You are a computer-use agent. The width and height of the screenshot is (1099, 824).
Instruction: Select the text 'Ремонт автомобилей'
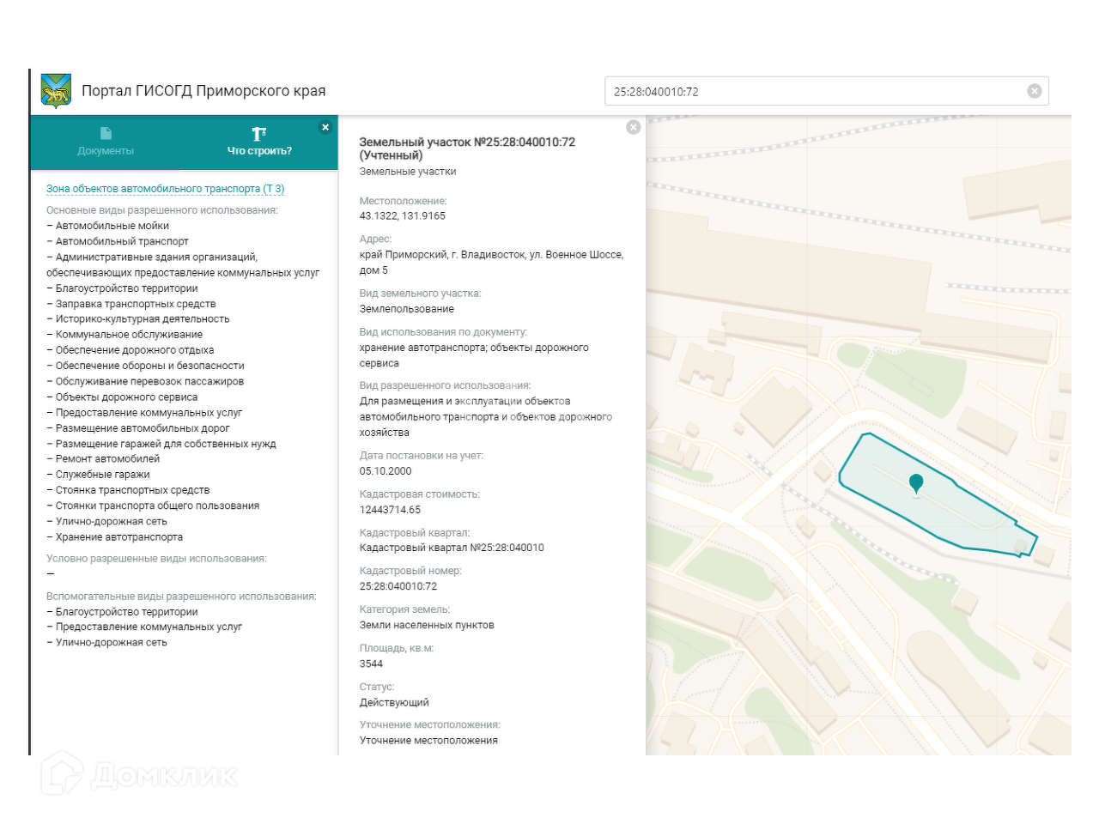(x=107, y=459)
